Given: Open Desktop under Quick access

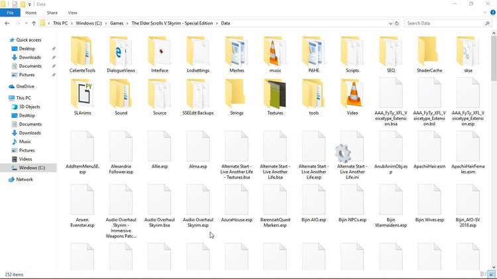Looking at the screenshot, I should coord(27,48).
